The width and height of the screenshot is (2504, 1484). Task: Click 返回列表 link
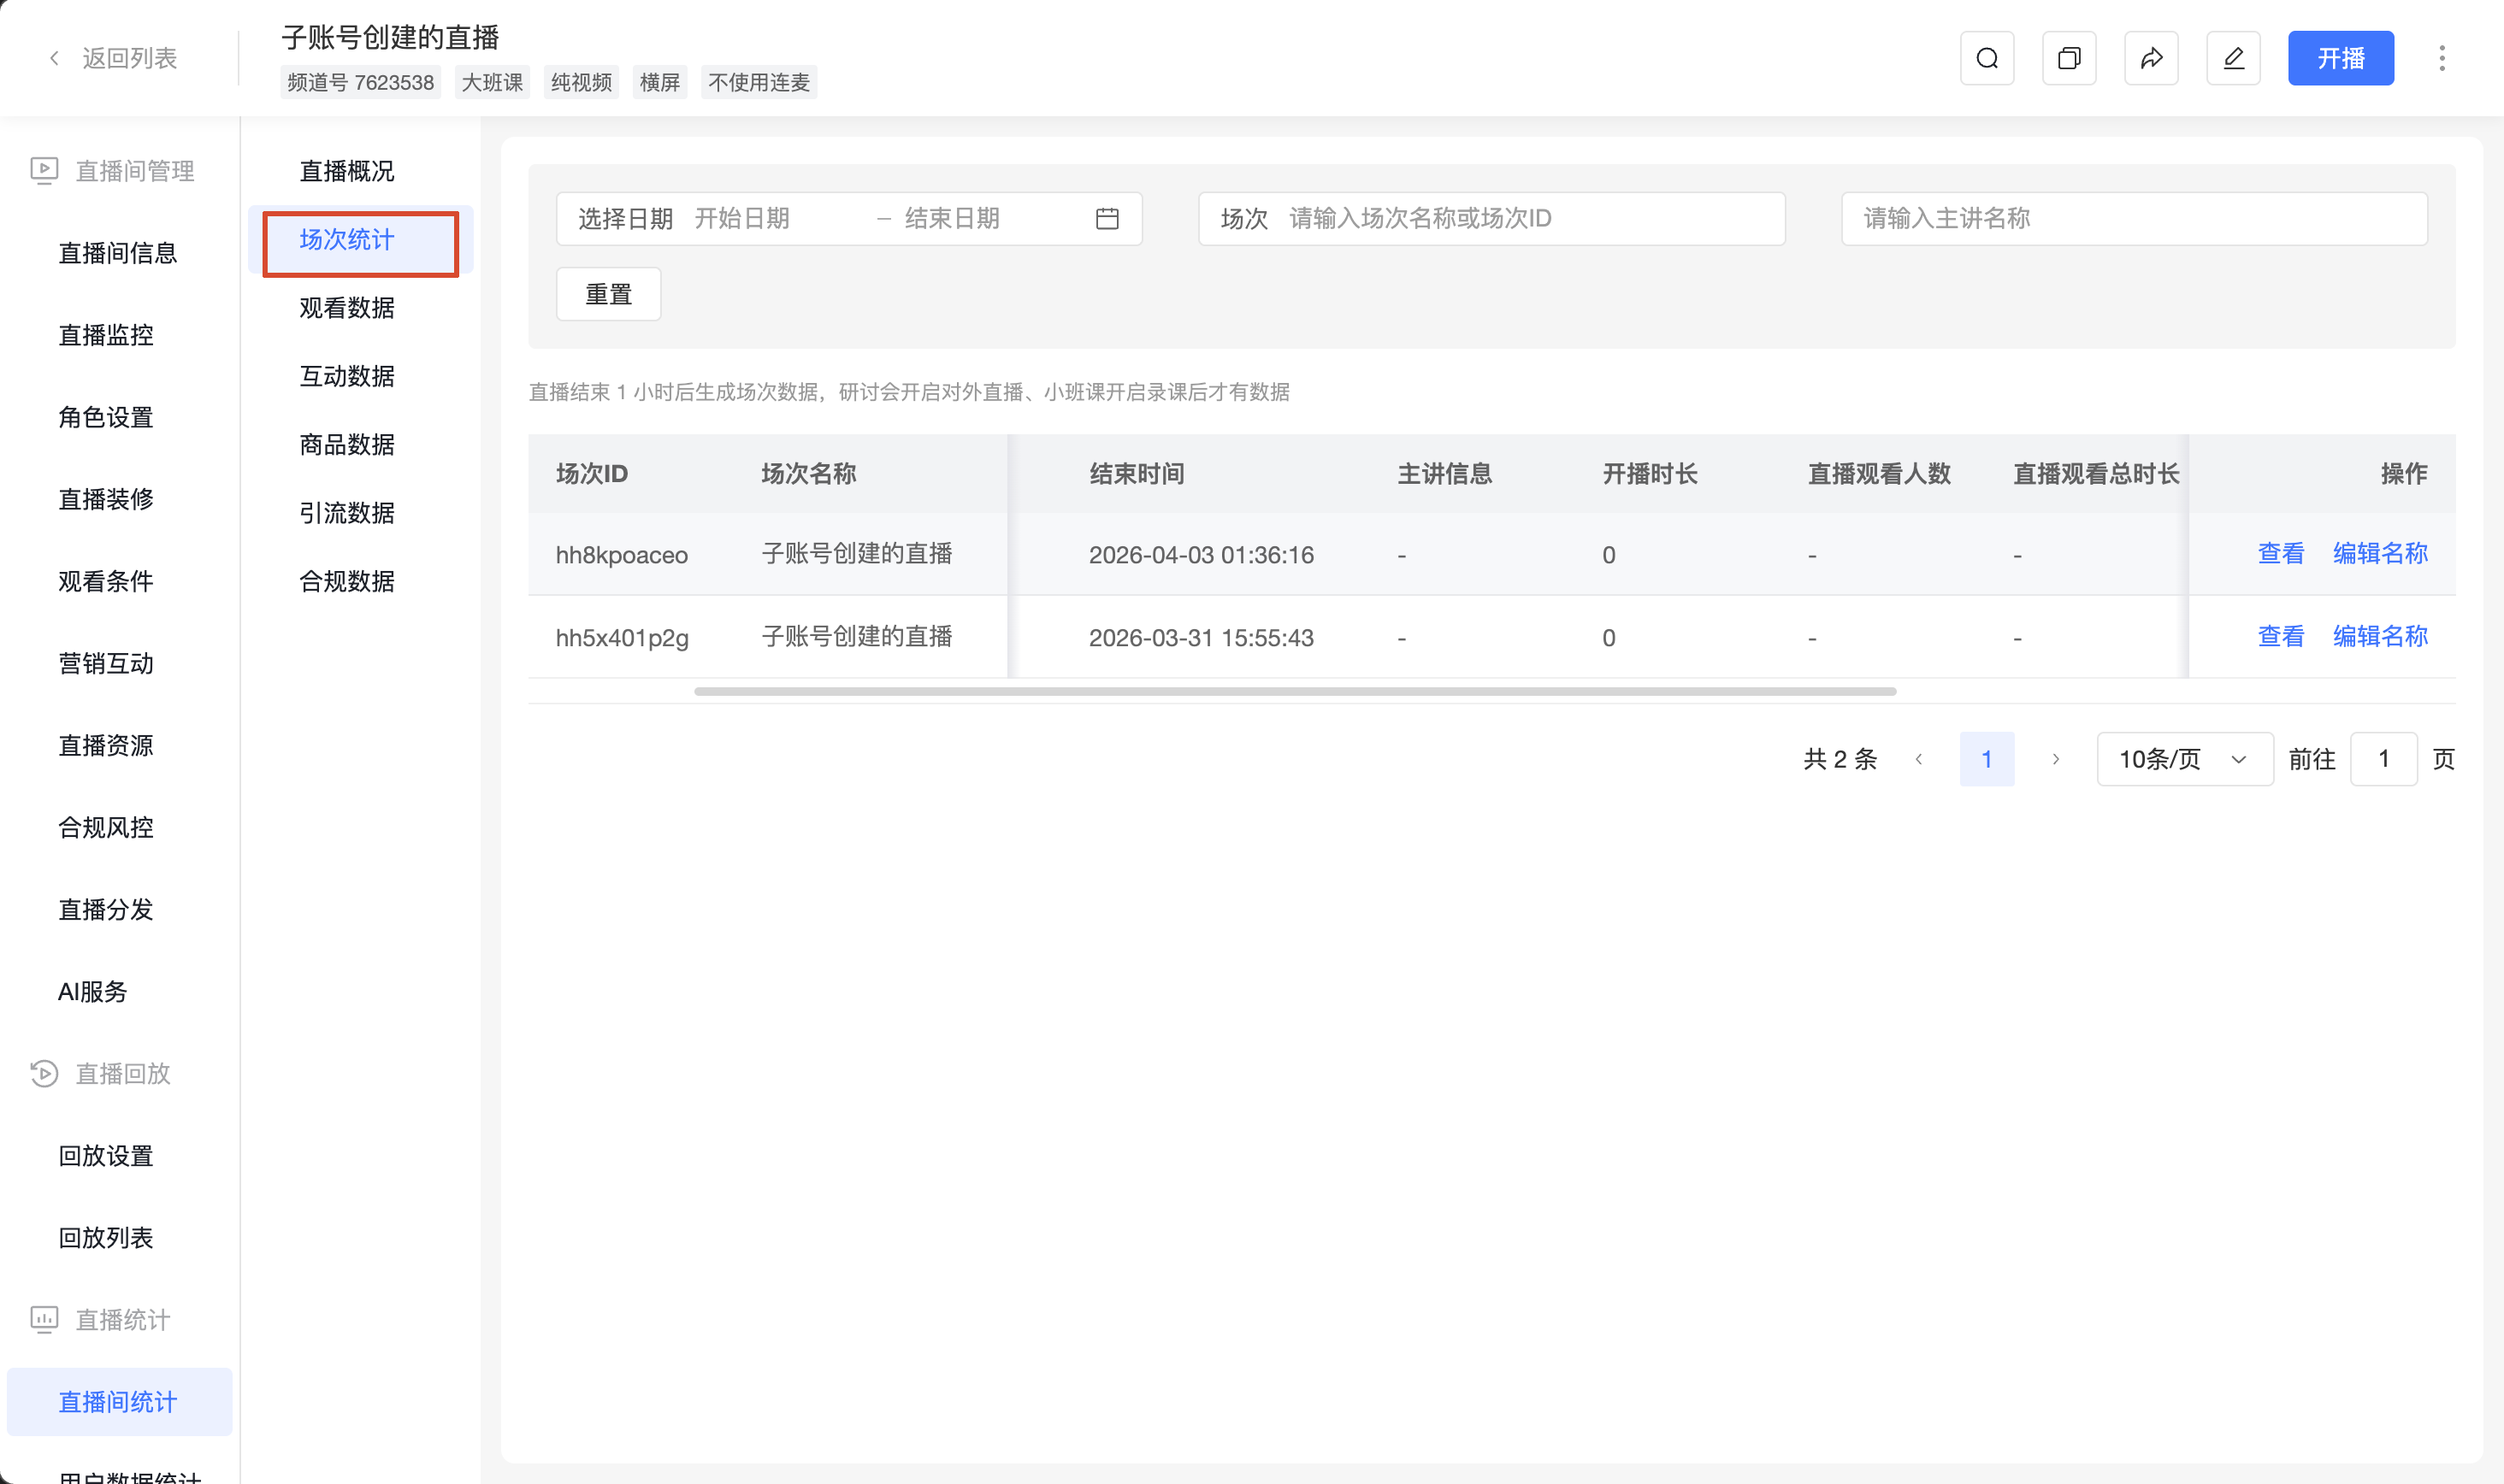pyautogui.click(x=129, y=58)
